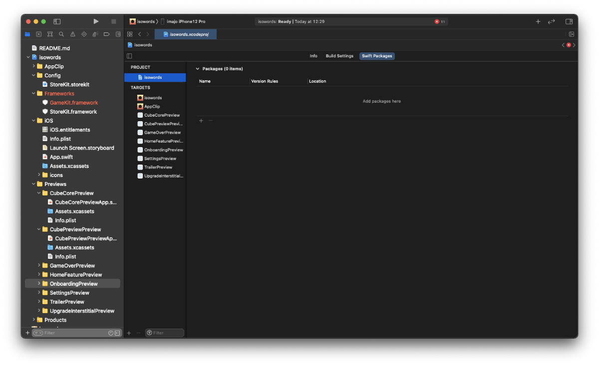Switch to the Info tab
Viewport: 599px width, 366px height.
[x=313, y=56]
